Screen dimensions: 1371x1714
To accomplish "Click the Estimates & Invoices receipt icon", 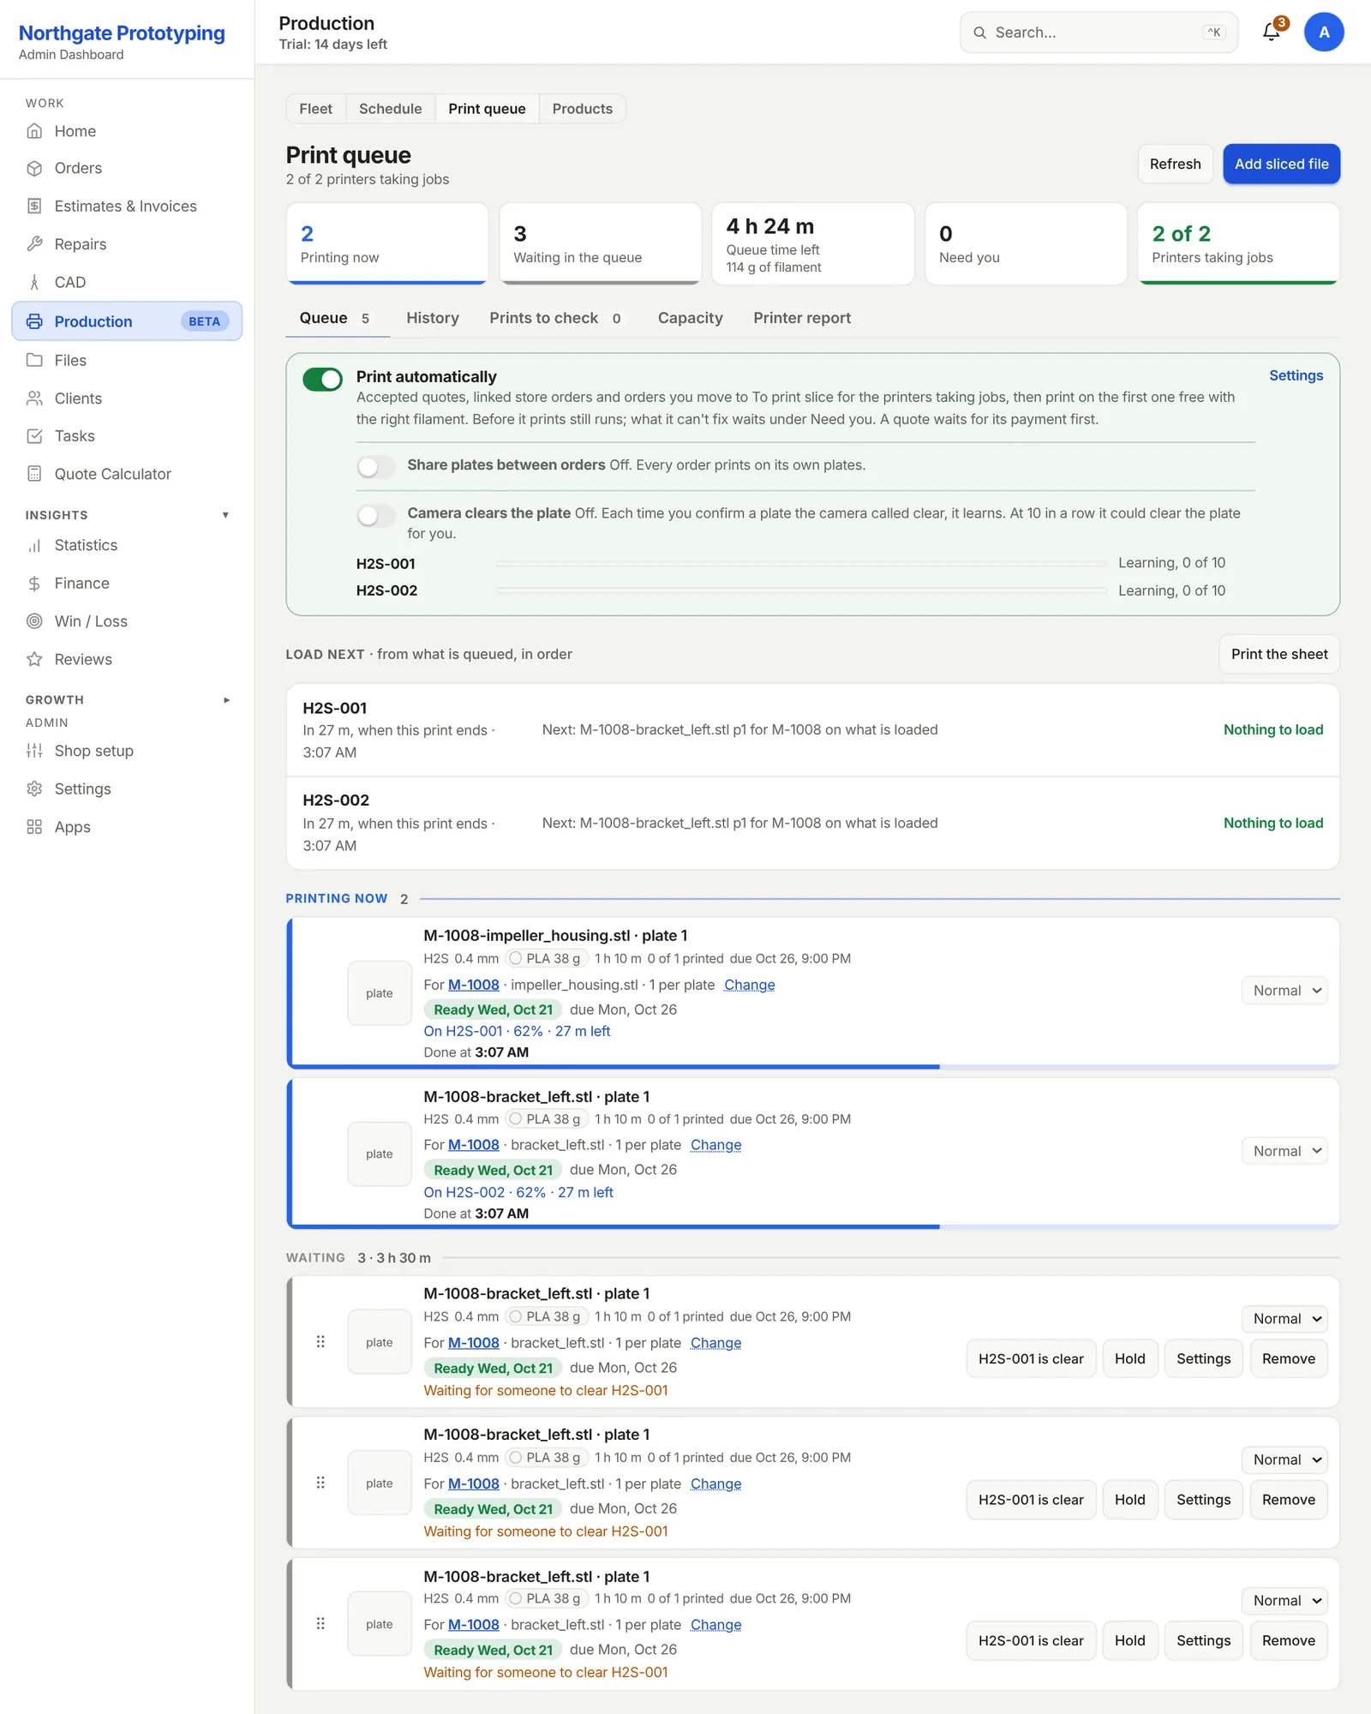I will [34, 206].
